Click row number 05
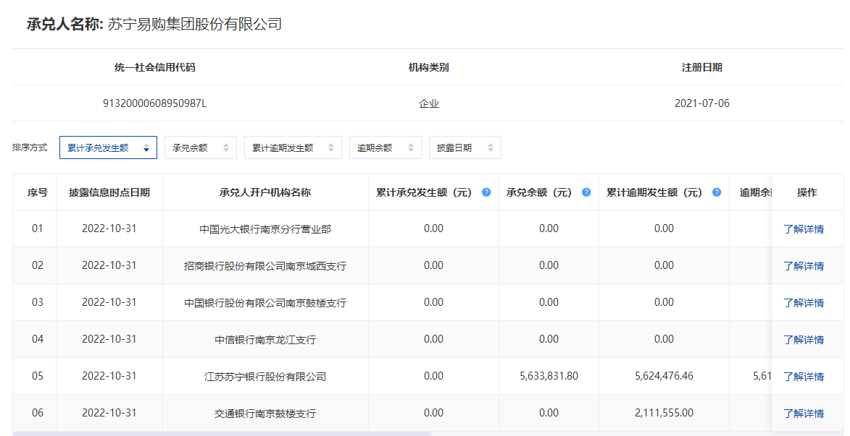 [x=38, y=375]
